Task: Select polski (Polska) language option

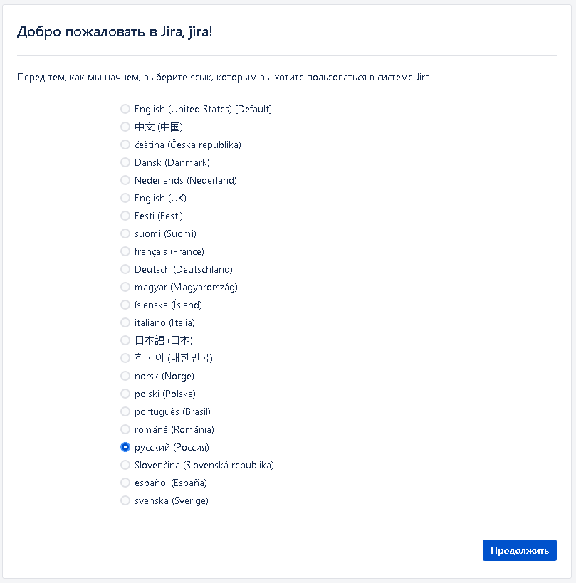Action: click(x=125, y=394)
